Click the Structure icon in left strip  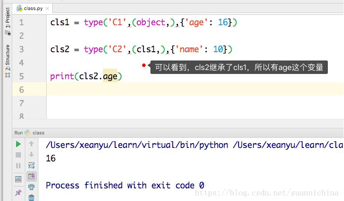8,75
